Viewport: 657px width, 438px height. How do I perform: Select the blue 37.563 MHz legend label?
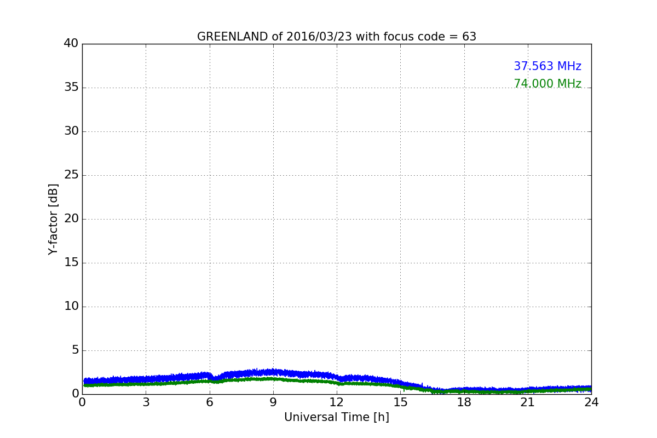click(x=547, y=66)
